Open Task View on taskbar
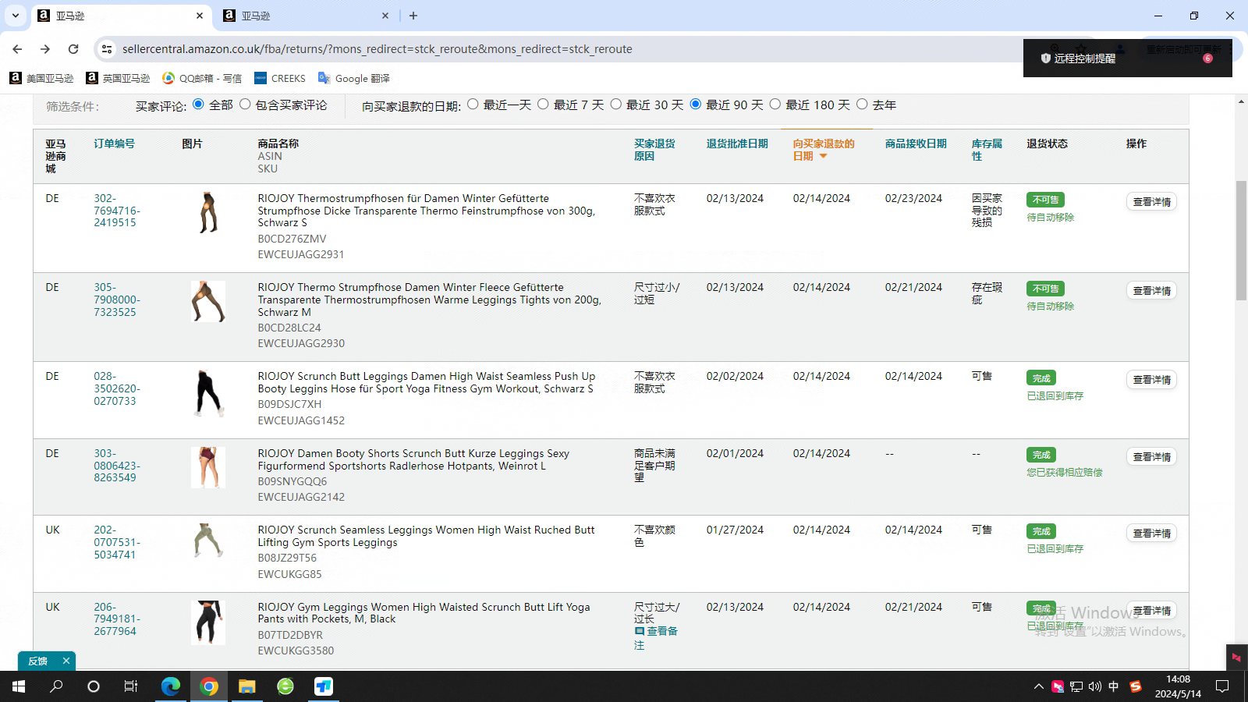 131,686
